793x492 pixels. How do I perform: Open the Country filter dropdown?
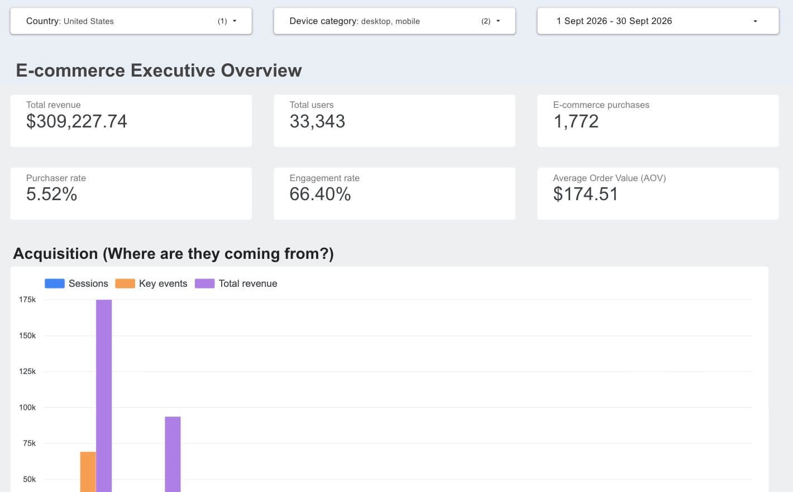tap(131, 21)
